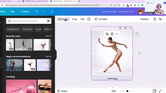This screenshot has height=93, width=166.
Task: Show more Recently used photos arrow
Action: pos(51,45)
